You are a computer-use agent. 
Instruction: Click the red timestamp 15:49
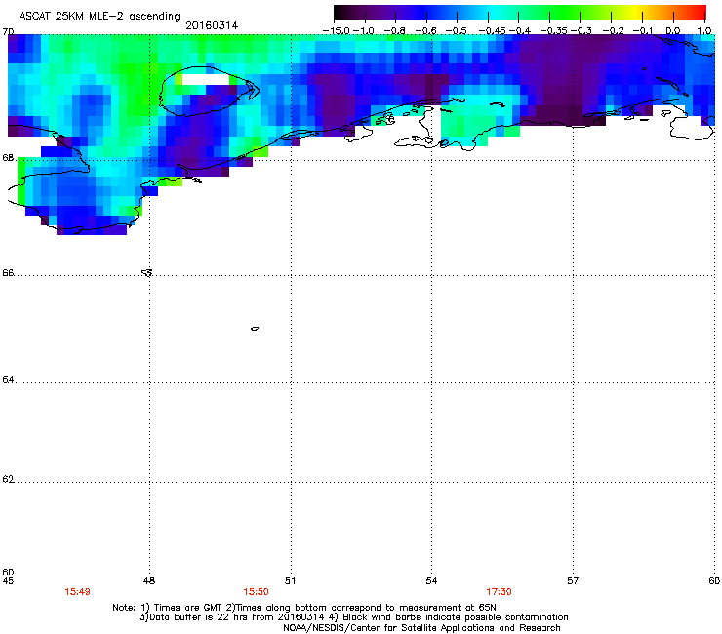click(77, 592)
